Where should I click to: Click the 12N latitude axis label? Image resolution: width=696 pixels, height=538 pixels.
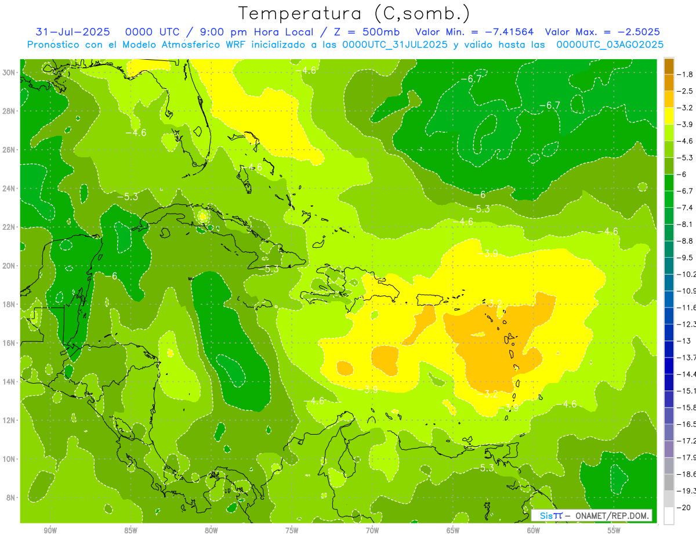click(x=9, y=420)
